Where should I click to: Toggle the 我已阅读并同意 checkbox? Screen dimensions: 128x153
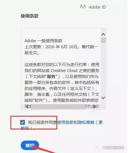[23, 122]
